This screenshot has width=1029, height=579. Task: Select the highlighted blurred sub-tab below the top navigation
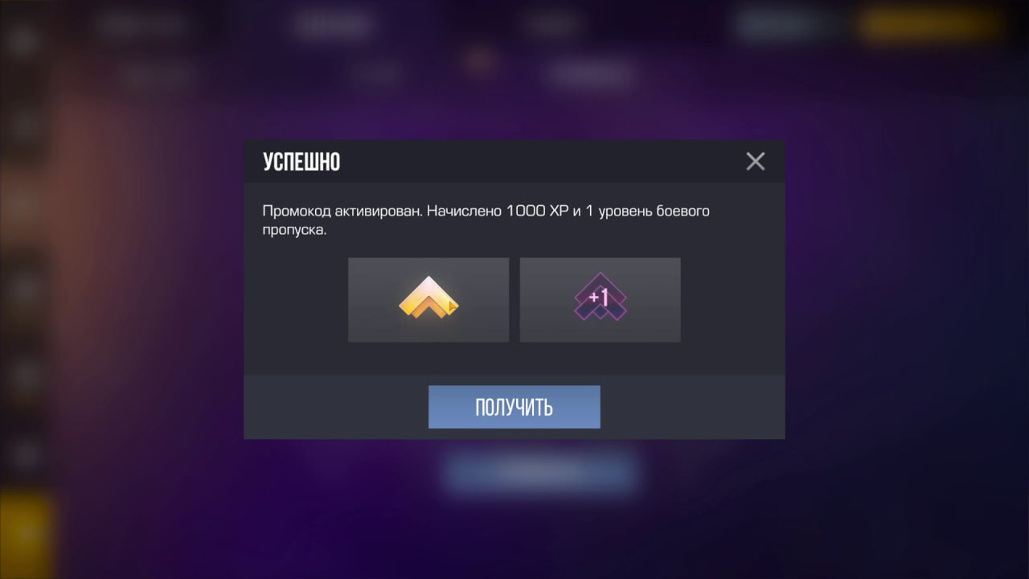pos(591,75)
